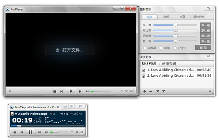Toggle playlist icon in mini audio player

tap(82, 132)
